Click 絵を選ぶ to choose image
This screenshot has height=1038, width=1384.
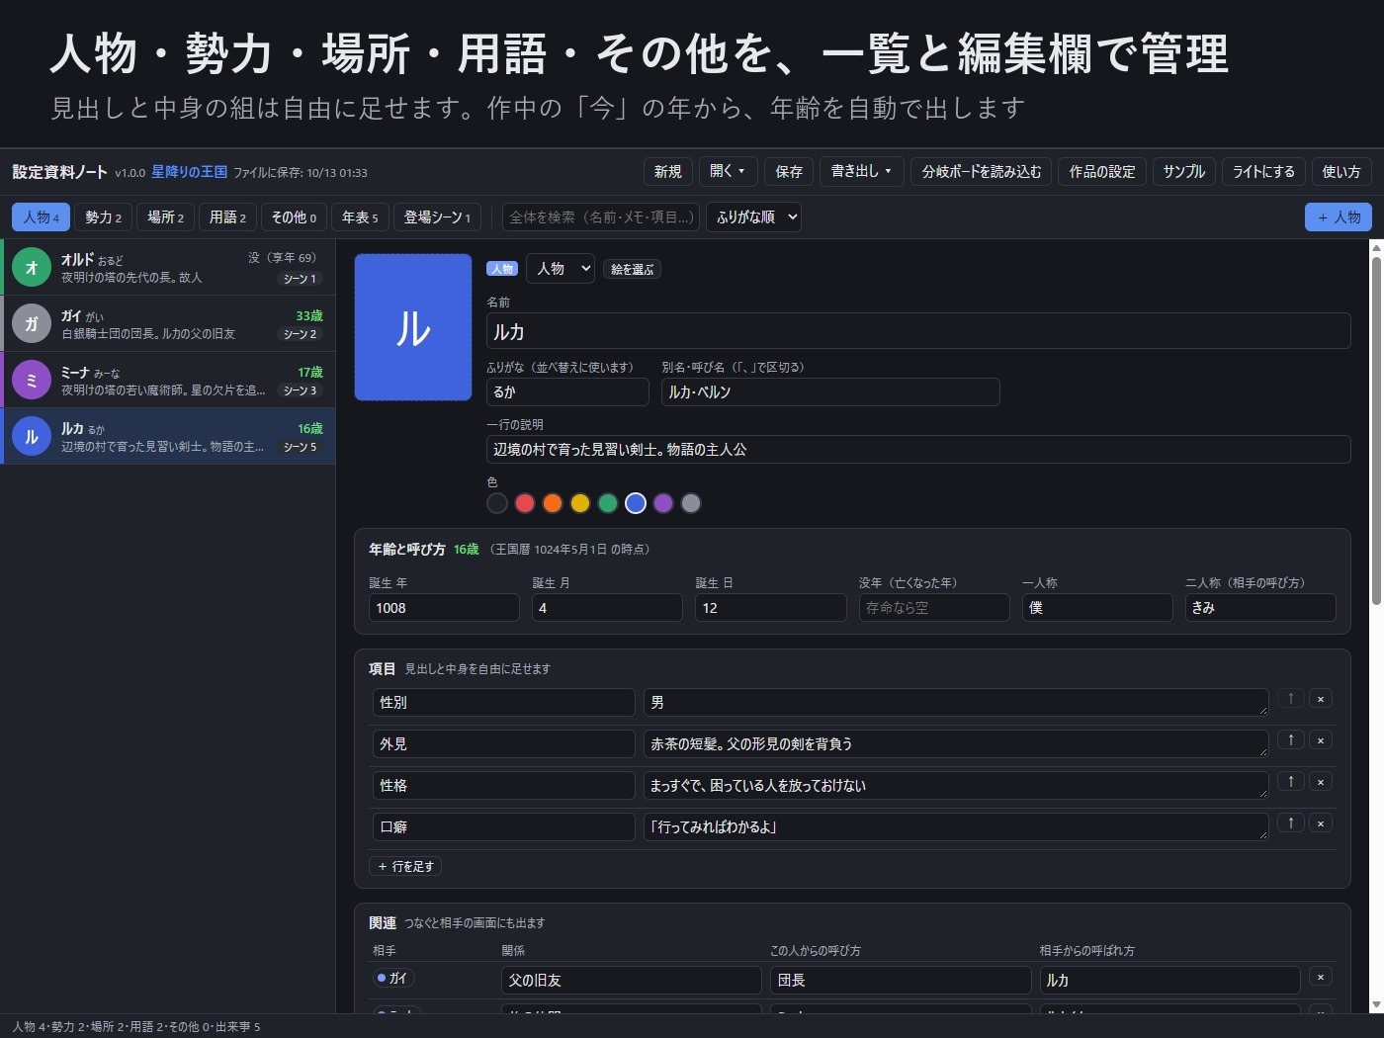(x=632, y=269)
